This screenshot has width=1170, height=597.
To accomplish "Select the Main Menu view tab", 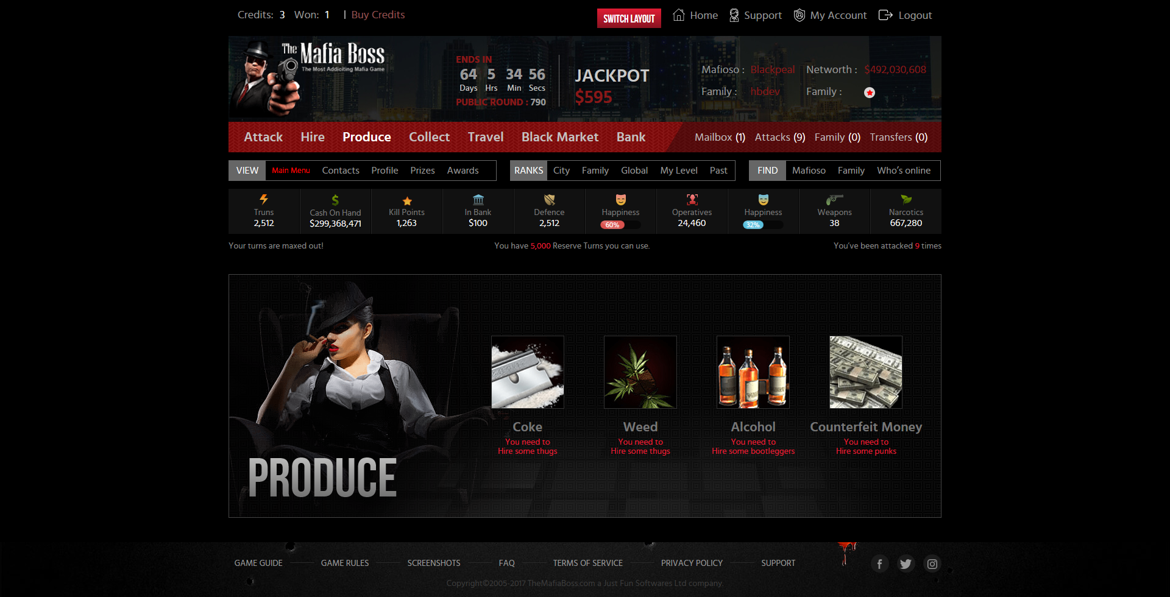I will (x=291, y=171).
